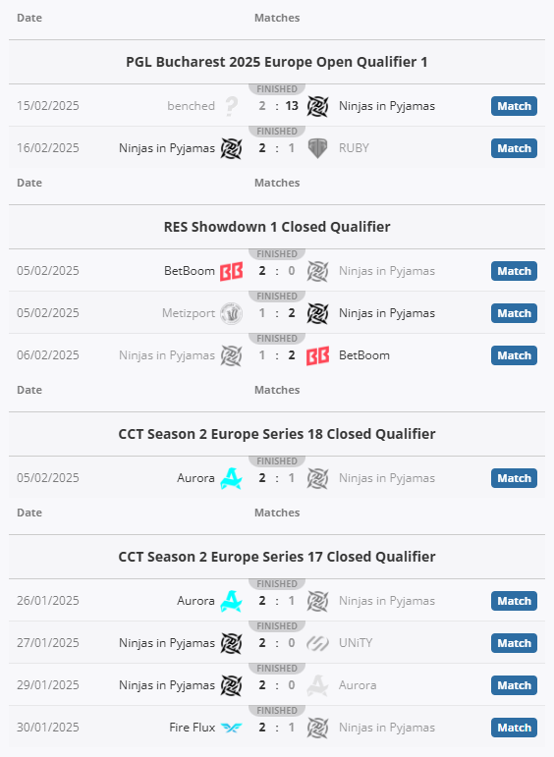Click the Aurora logo in 26/01/2025 match
The height and width of the screenshot is (757, 554).
point(232,601)
